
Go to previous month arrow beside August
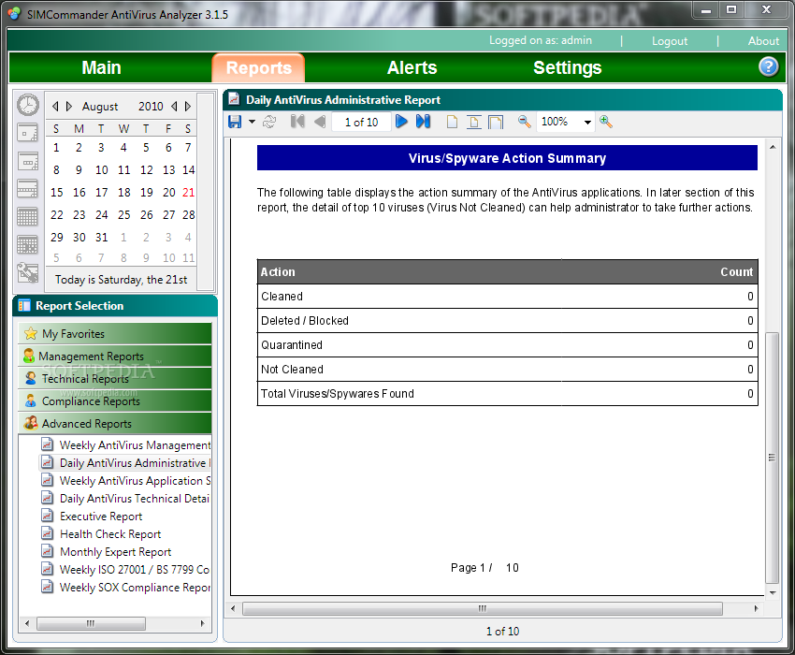coord(55,106)
